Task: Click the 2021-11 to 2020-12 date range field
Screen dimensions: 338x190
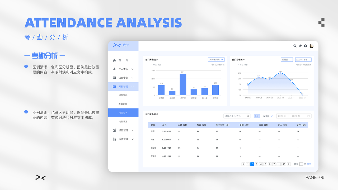Action: (x=294, y=116)
